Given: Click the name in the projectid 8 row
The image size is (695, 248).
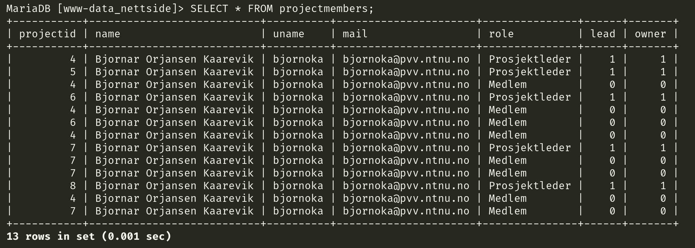Looking at the screenshot, I should point(174,186).
